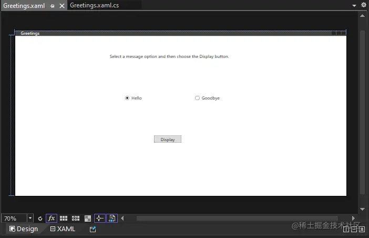Click the Display button in the designer

[x=168, y=139]
